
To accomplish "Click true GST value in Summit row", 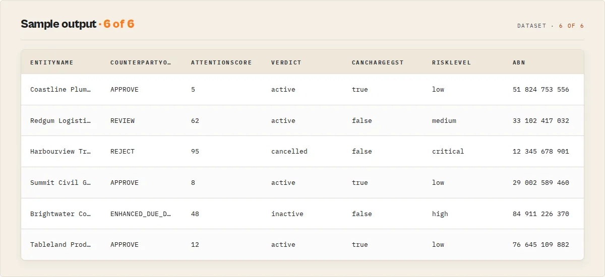I will (x=360, y=183).
